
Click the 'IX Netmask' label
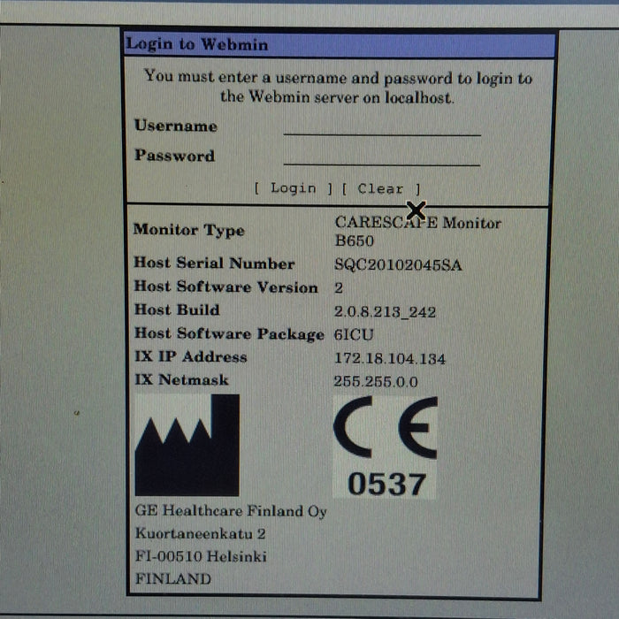click(181, 379)
